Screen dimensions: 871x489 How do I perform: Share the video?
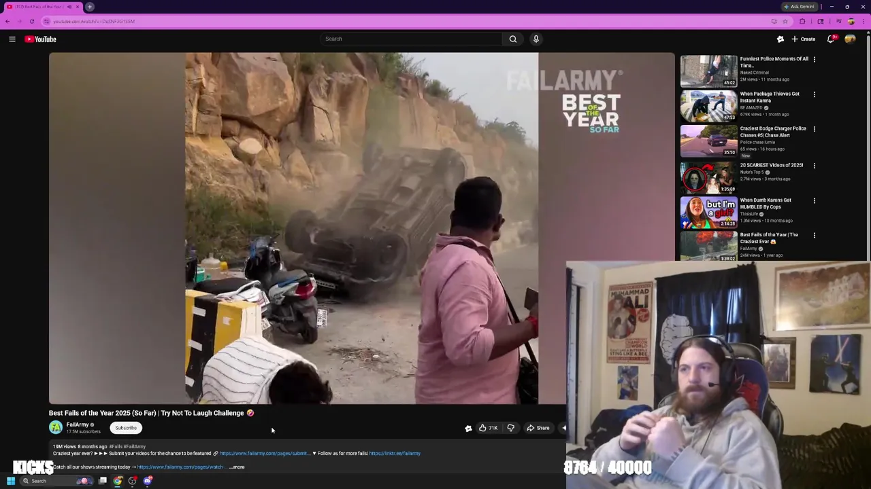(x=538, y=428)
